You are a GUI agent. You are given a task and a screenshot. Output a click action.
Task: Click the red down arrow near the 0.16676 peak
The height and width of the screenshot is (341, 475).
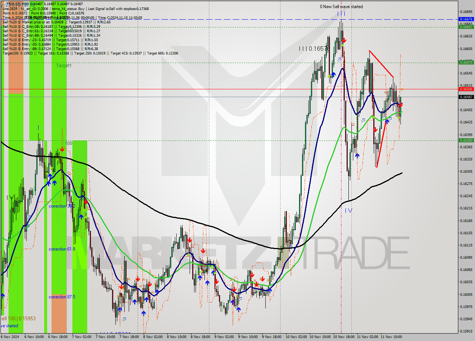[344, 40]
